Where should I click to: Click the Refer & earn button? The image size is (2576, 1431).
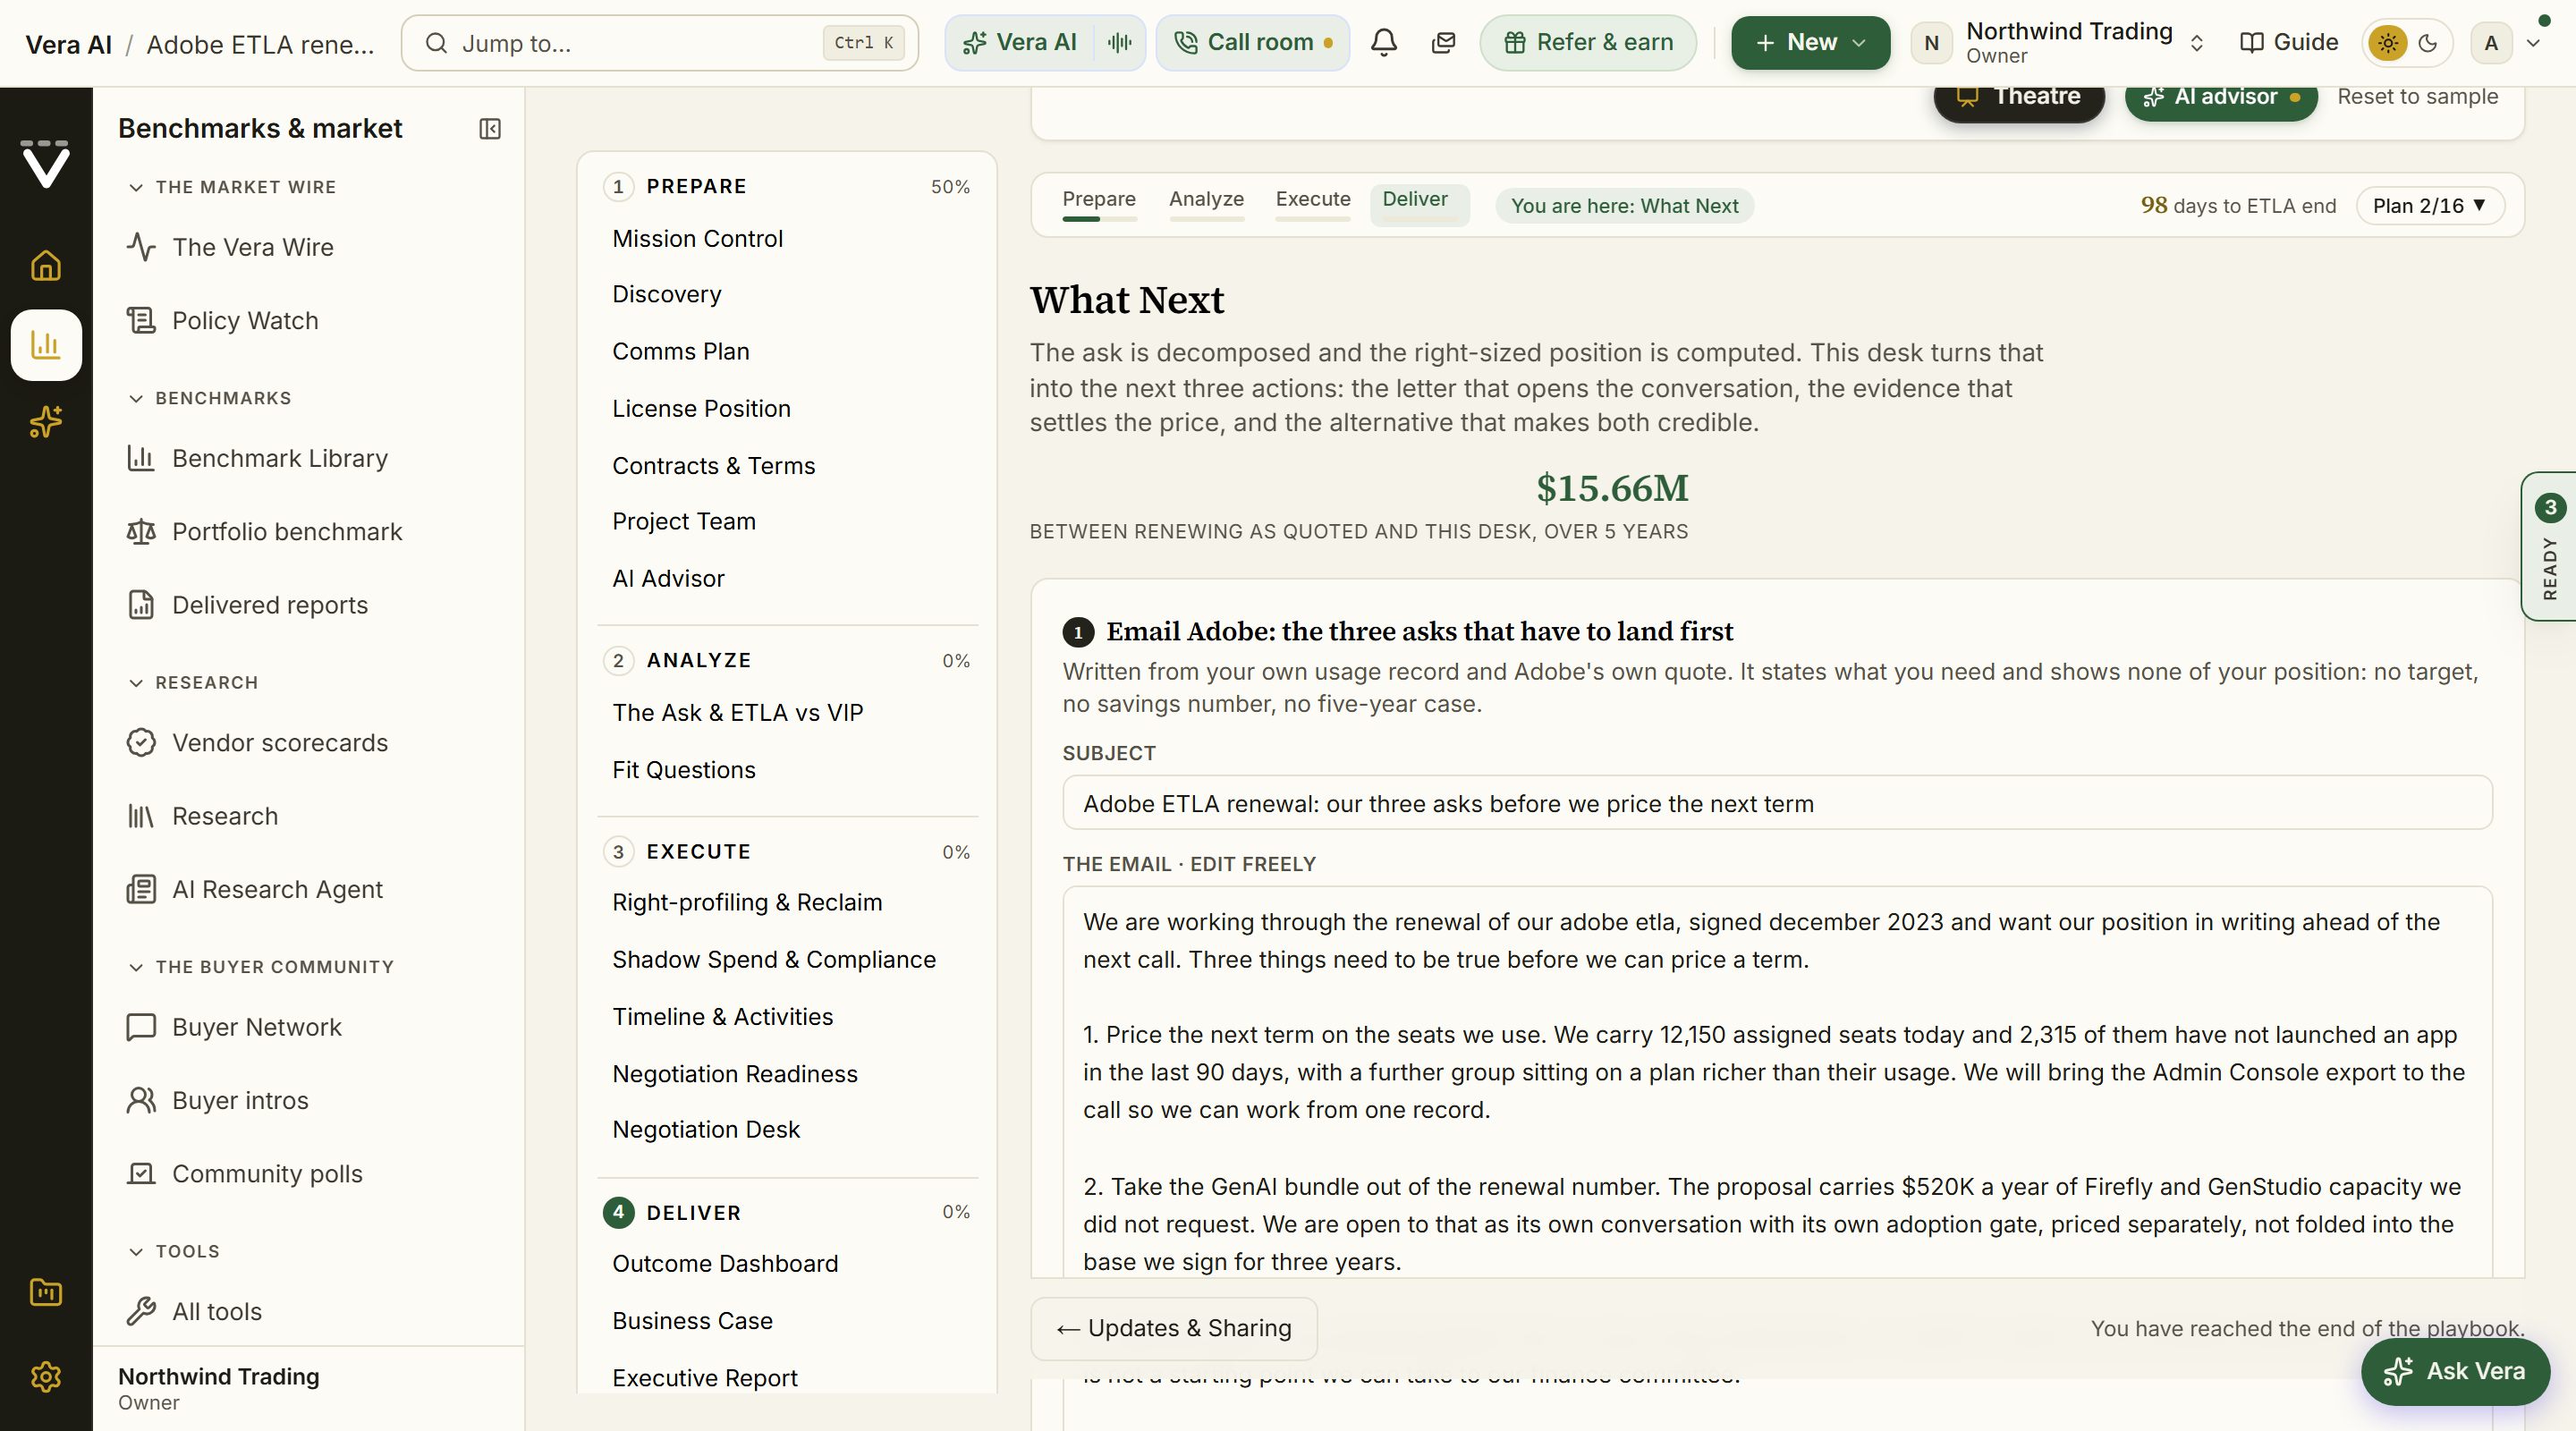[x=1588, y=43]
